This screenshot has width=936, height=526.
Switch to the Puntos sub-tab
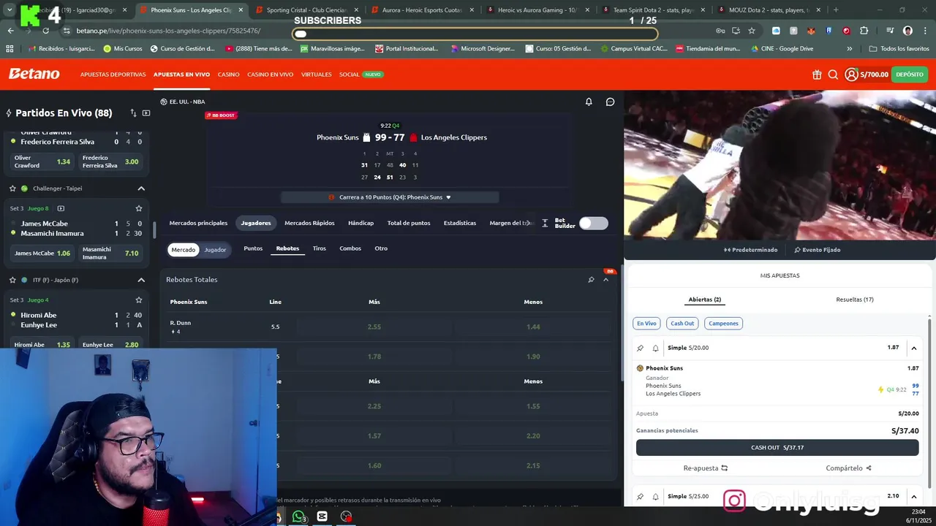pyautogui.click(x=253, y=248)
